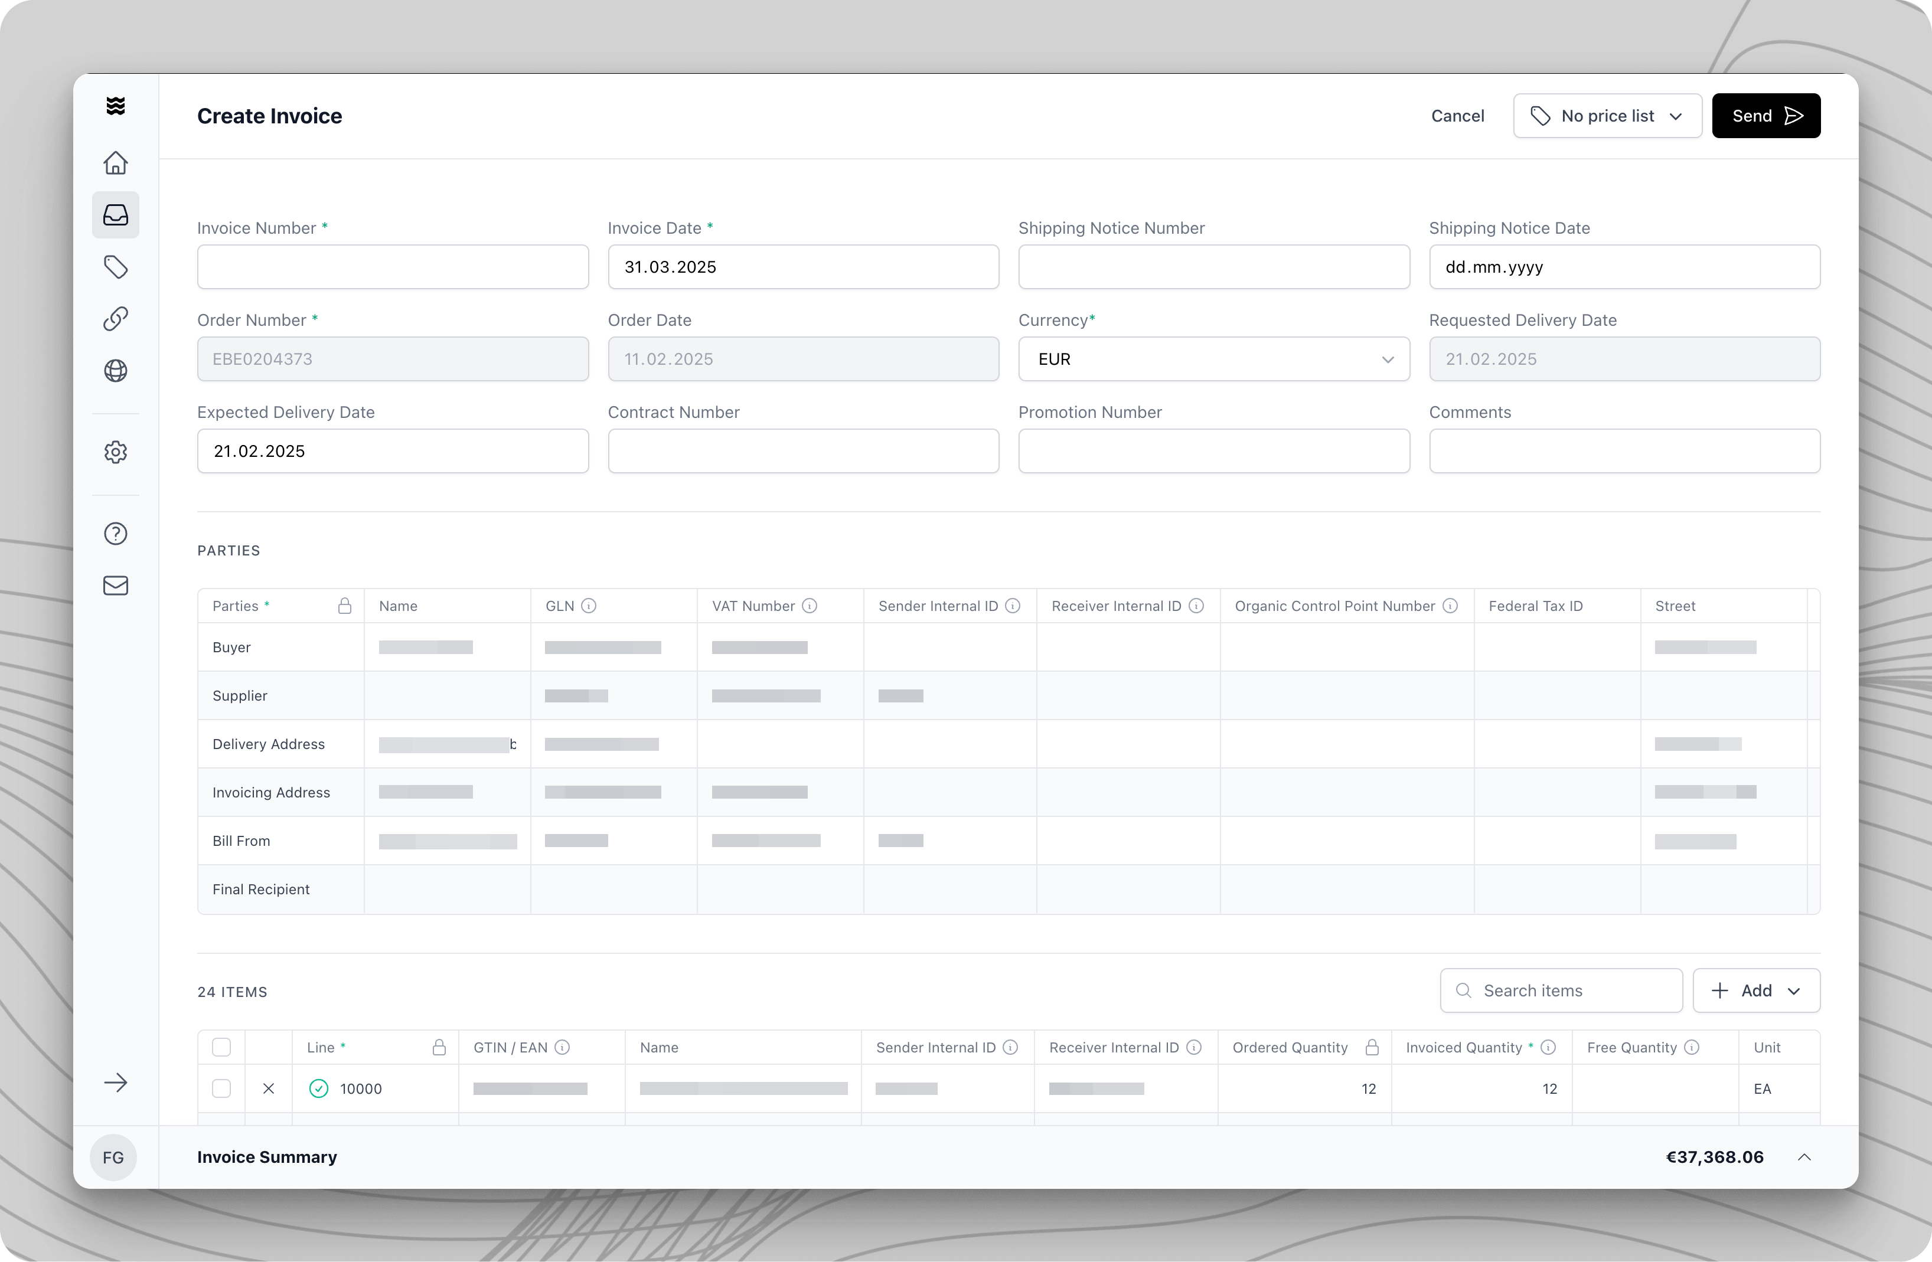Viewport: 1932px width, 1262px height.
Task: Select the Buyer row in Parties
Action: pyautogui.click(x=1008, y=648)
